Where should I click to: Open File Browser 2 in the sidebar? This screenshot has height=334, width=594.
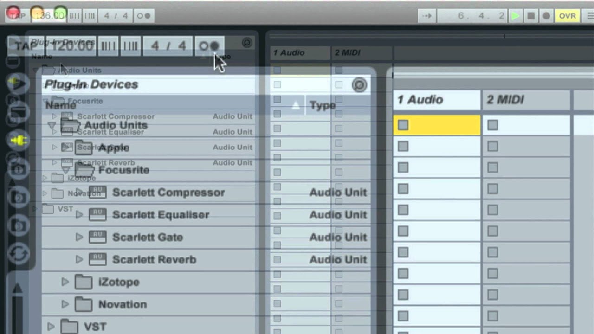(x=19, y=198)
